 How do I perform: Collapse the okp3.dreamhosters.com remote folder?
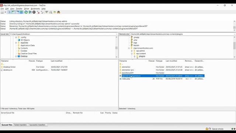click(129, 48)
